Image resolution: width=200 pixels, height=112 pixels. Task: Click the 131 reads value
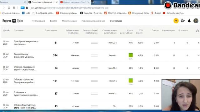55,81
